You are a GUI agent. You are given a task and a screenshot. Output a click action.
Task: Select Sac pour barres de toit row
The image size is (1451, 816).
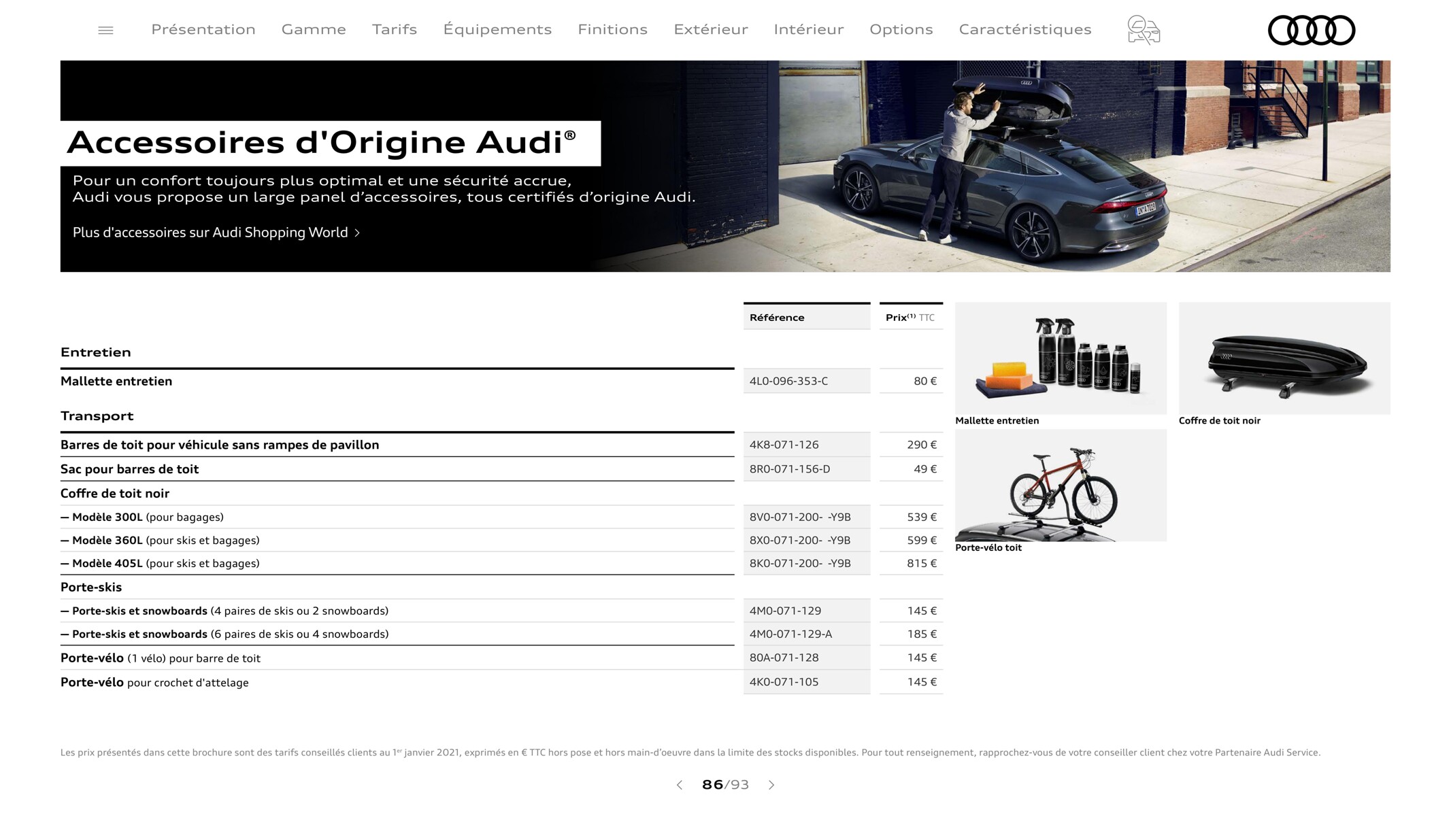pos(397,469)
